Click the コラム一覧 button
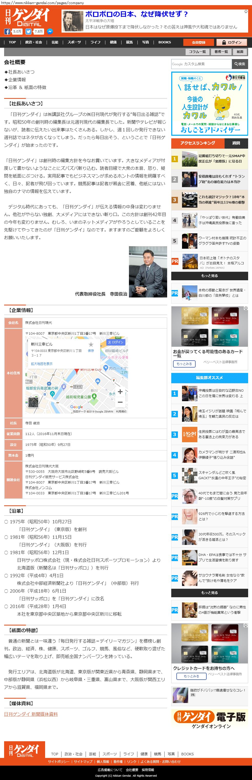This screenshot has width=252, height=780. (197, 52)
